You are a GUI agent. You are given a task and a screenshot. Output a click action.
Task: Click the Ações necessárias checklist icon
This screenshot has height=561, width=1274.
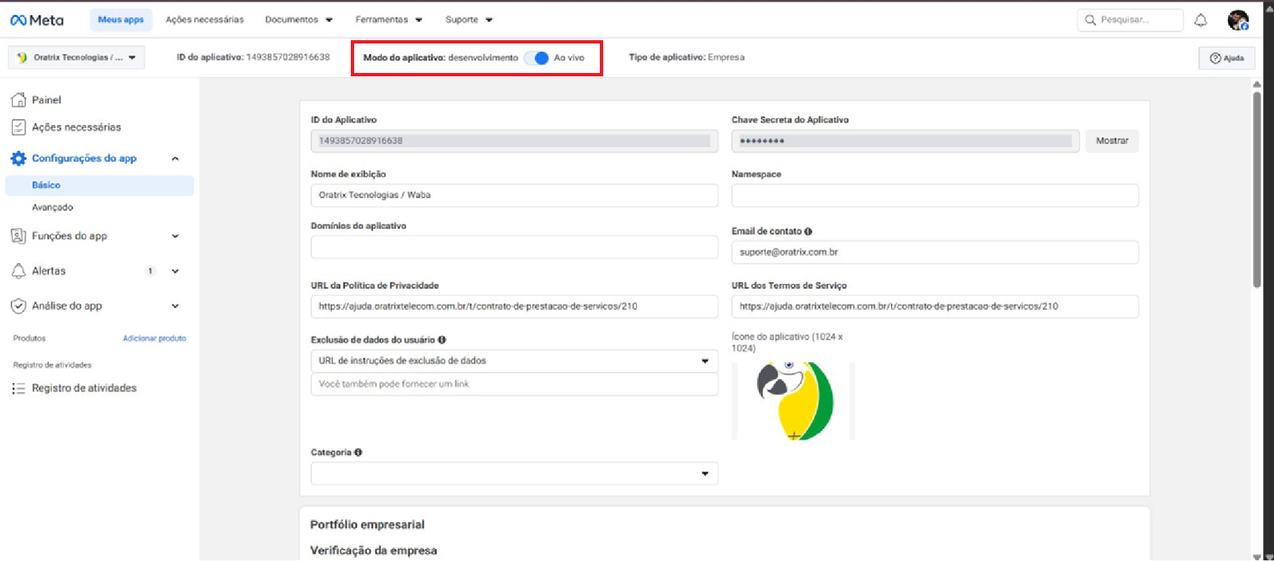[x=19, y=127]
